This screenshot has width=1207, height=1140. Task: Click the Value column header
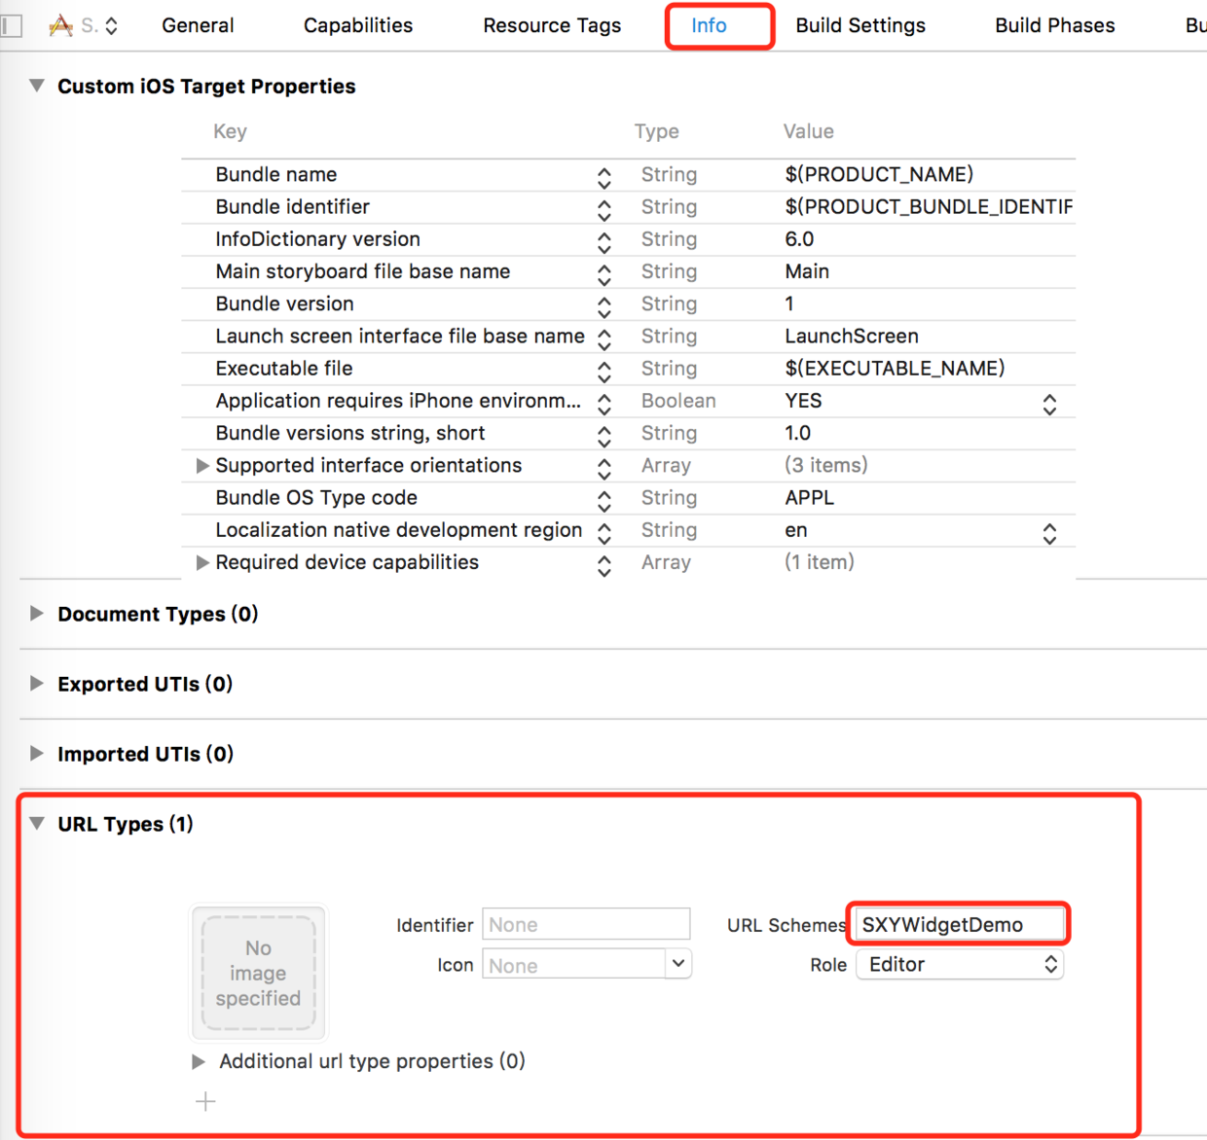[809, 131]
